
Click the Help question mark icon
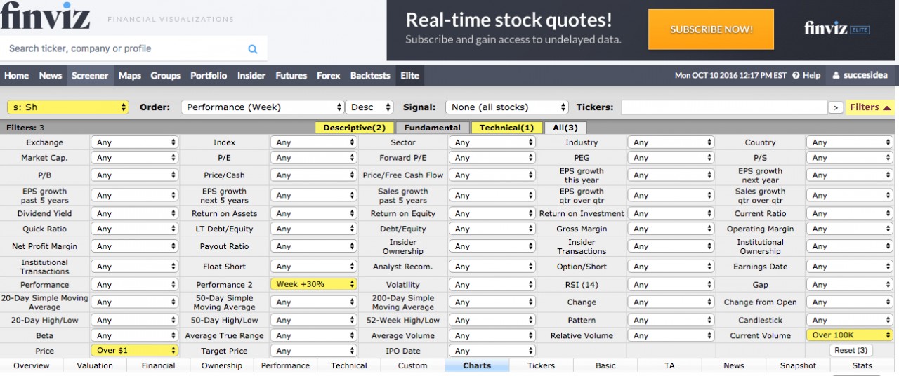[x=796, y=76]
